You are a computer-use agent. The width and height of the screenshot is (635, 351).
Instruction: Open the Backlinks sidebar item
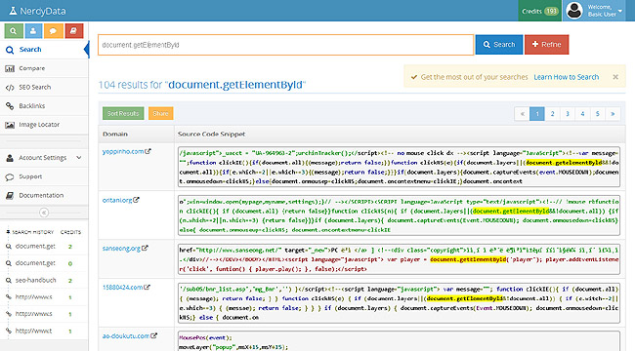[44, 106]
